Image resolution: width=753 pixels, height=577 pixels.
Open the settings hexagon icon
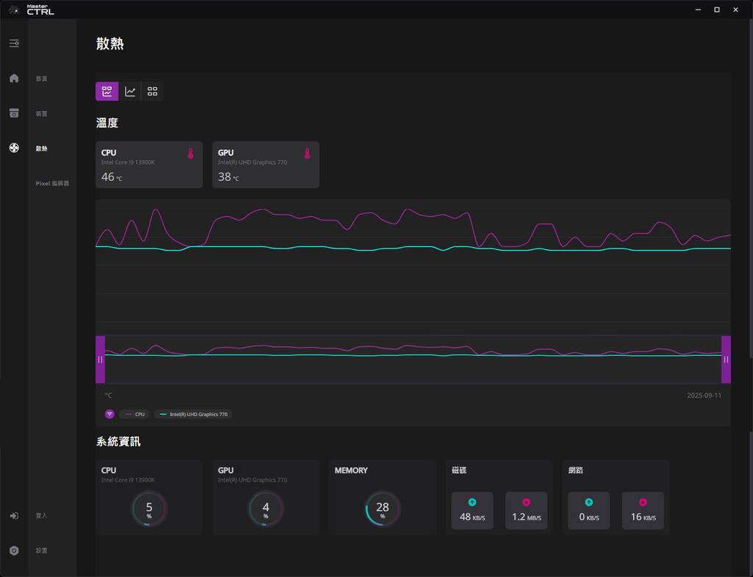pyautogui.click(x=14, y=551)
